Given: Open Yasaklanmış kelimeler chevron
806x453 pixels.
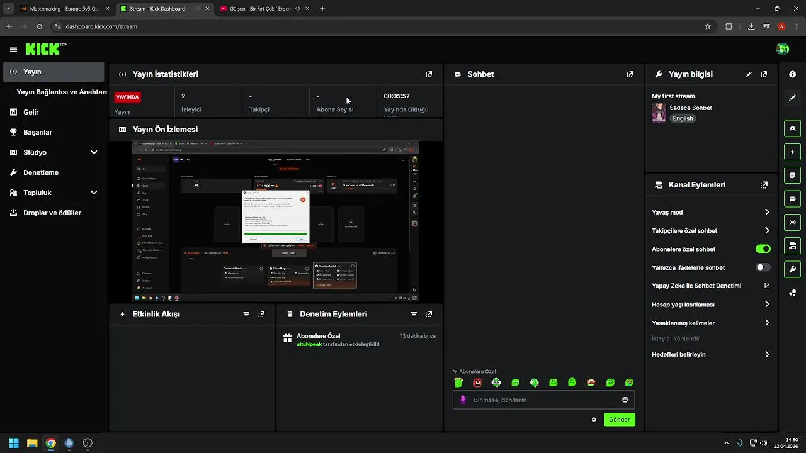Looking at the screenshot, I should [767, 323].
